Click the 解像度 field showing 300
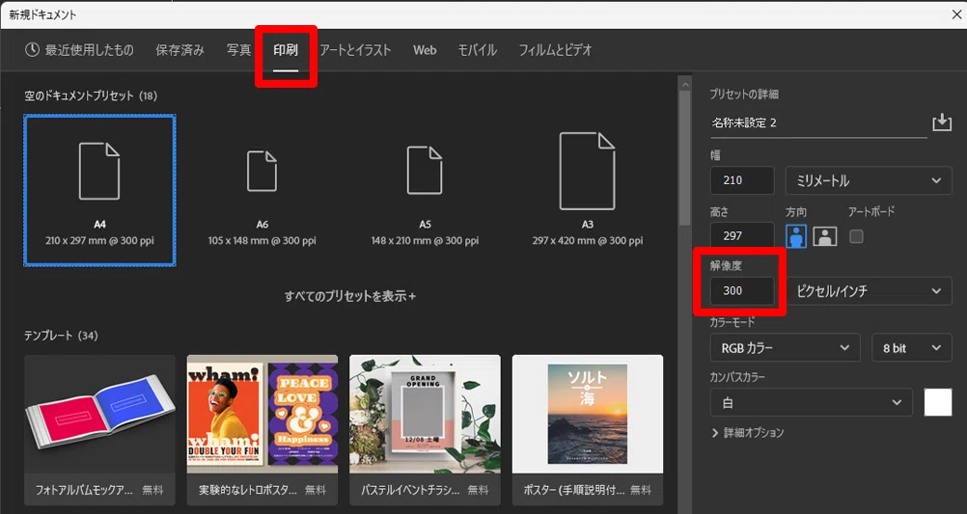 [x=742, y=291]
